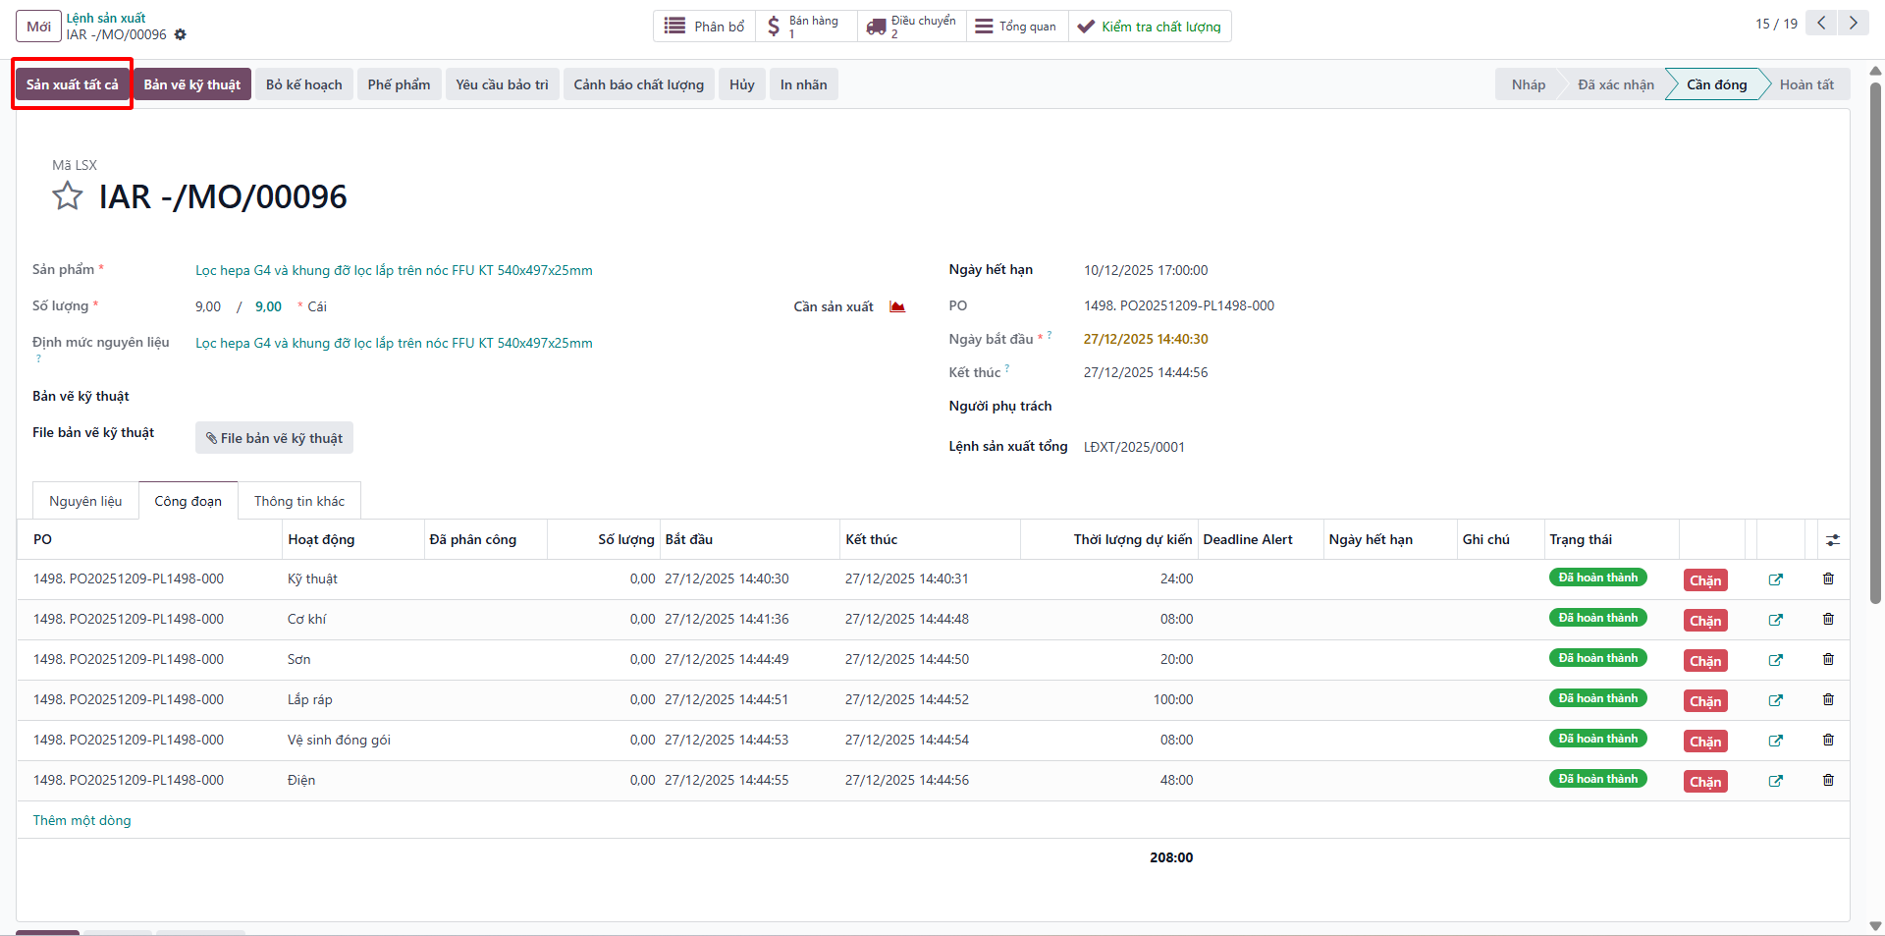Click the Sản xuất tất cả button
Screen dimensions: 1885x936
[x=73, y=84]
